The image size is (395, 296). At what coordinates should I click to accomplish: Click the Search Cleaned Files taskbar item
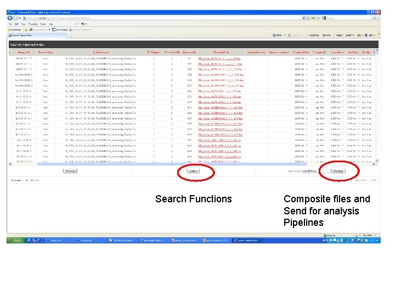point(248,241)
